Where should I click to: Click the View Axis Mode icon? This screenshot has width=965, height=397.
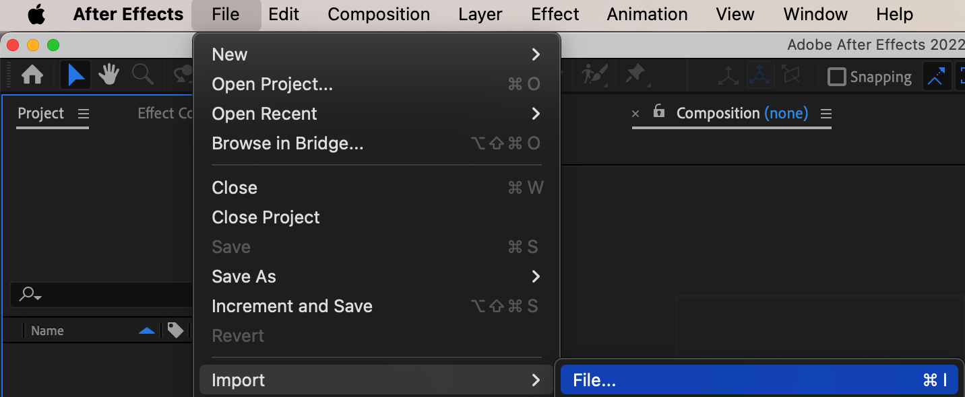click(790, 76)
